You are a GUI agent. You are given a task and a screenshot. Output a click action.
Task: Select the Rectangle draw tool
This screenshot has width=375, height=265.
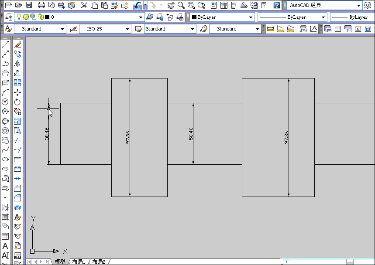tap(5, 83)
